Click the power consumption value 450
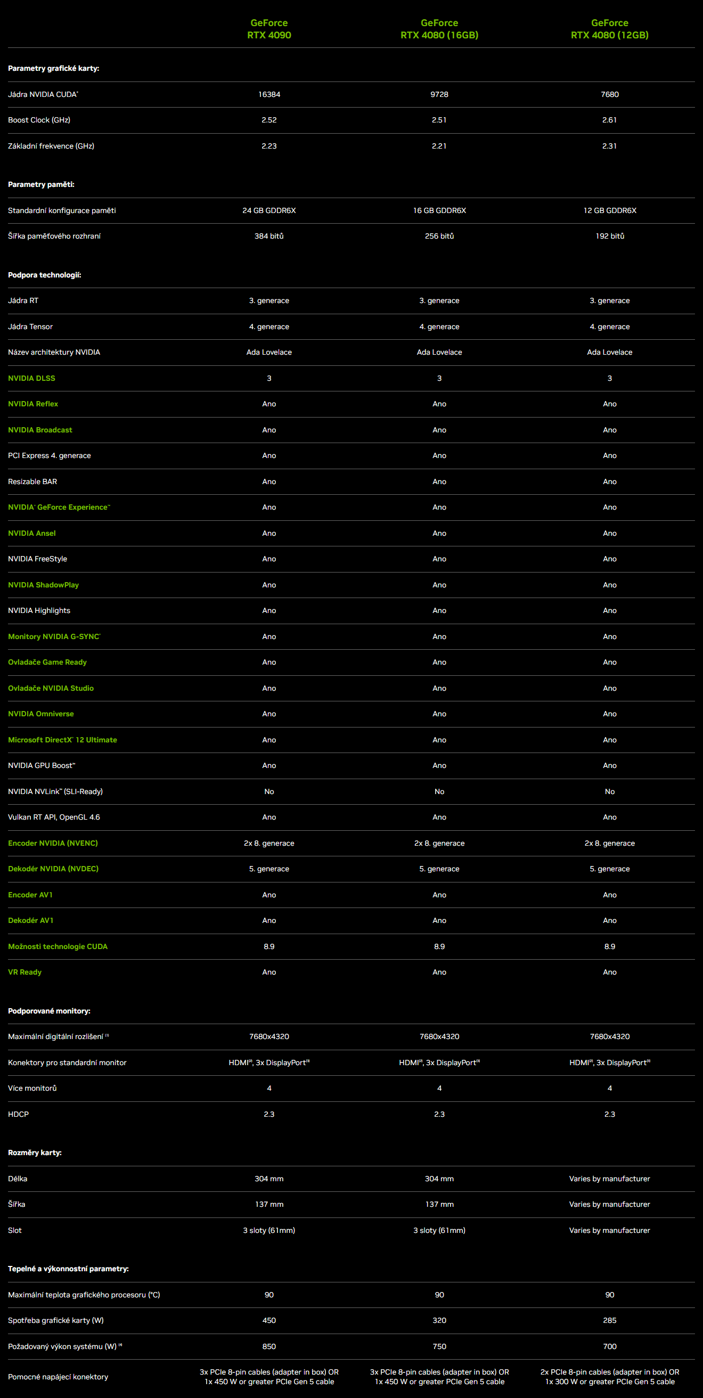The height and width of the screenshot is (1398, 703). (269, 1320)
